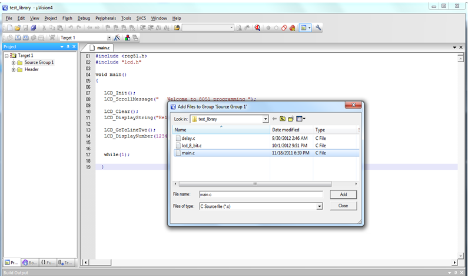468x276 pixels.
Task: Select the Header folder in project tree
Action: (32, 69)
